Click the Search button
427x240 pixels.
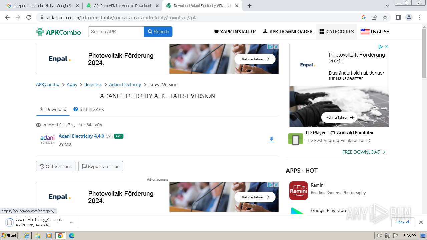pos(158,32)
